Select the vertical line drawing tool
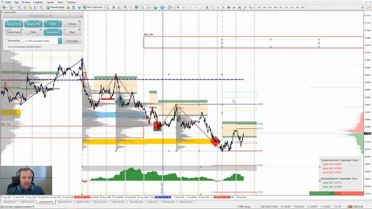 coord(191,8)
